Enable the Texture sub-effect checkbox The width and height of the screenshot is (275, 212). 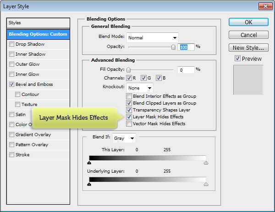[17, 104]
